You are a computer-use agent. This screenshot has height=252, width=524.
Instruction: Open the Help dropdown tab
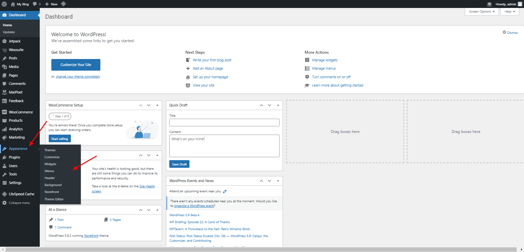coord(510,12)
